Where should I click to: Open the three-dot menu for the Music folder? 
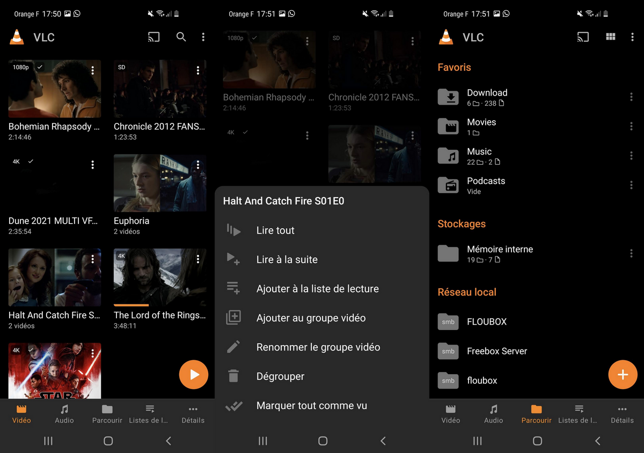pos(631,156)
